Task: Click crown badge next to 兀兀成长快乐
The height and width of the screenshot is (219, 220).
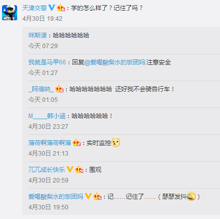Action: tap(79, 170)
